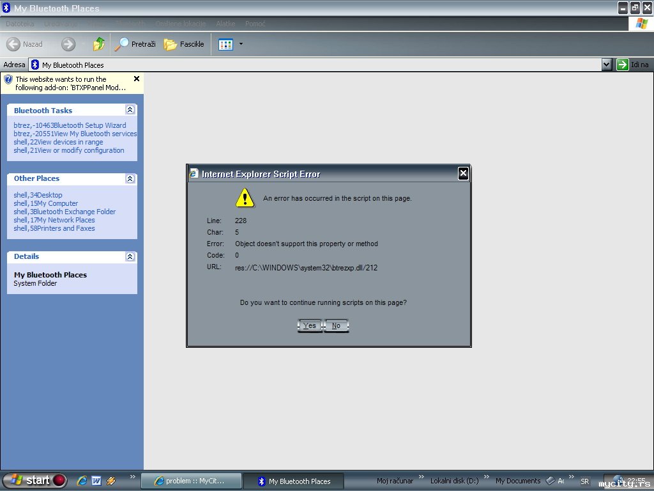Collapse the Bluetooth Tasks panel
The height and width of the screenshot is (491, 654).
click(130, 110)
